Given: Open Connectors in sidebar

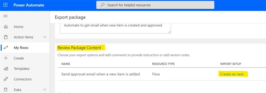Looking at the screenshot, I should coord(23,79).
